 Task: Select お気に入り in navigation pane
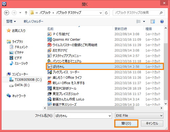point(16,30)
